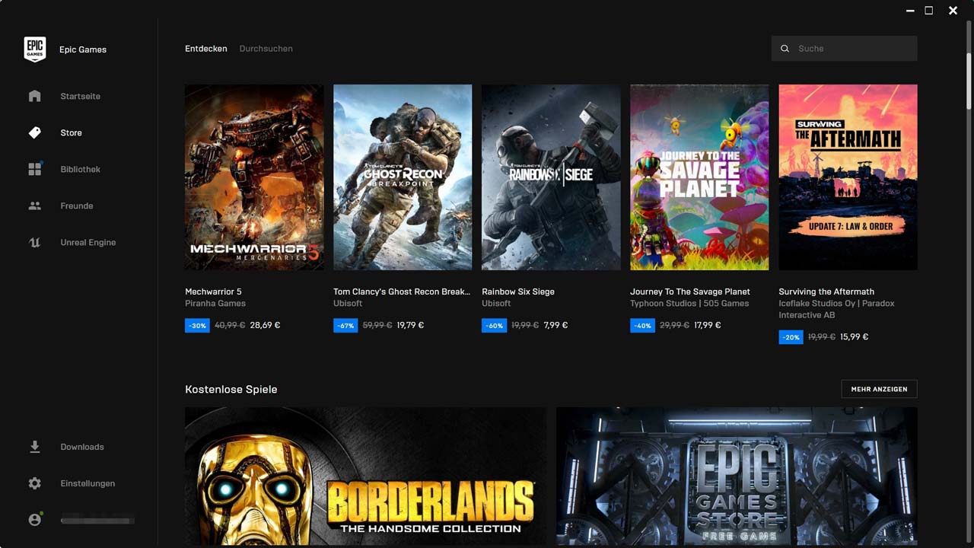Open Unreal Engine section label

tap(88, 243)
